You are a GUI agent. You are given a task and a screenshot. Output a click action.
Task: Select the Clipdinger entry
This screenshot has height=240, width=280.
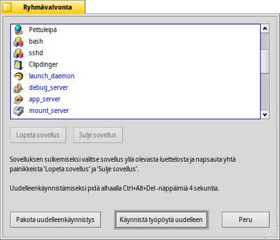[x=135, y=64]
